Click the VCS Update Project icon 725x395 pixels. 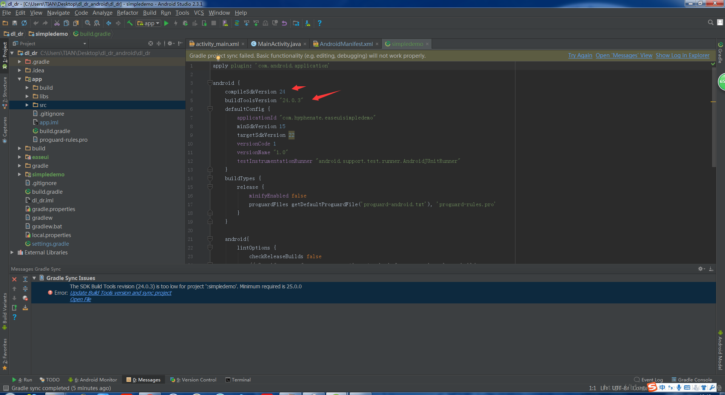[247, 23]
